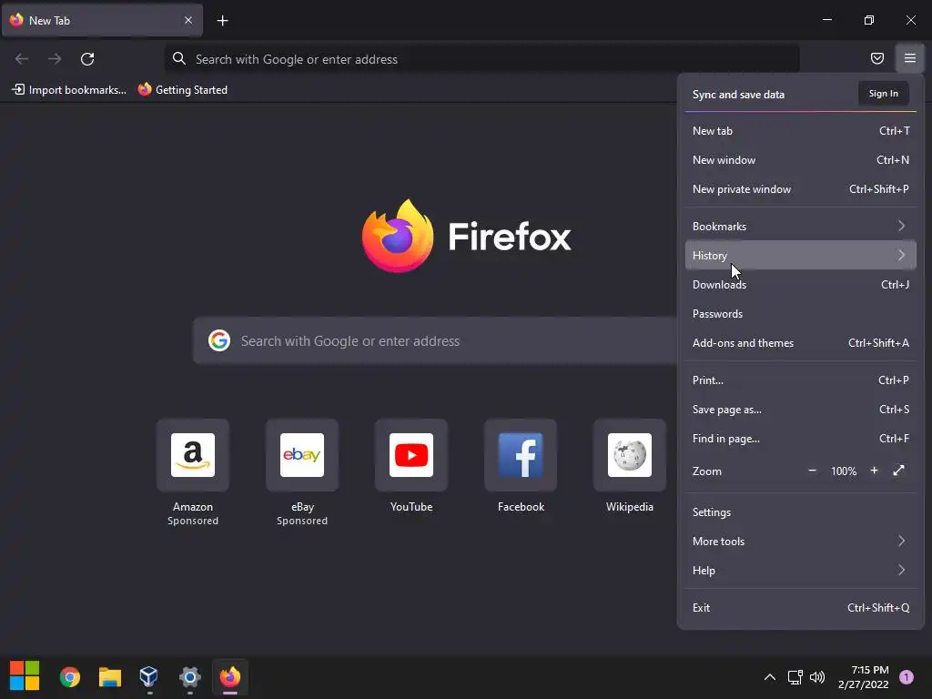Choose New window menu item

801,160
